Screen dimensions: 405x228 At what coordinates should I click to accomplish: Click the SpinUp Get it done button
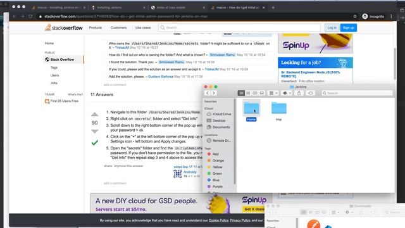[x=254, y=209]
